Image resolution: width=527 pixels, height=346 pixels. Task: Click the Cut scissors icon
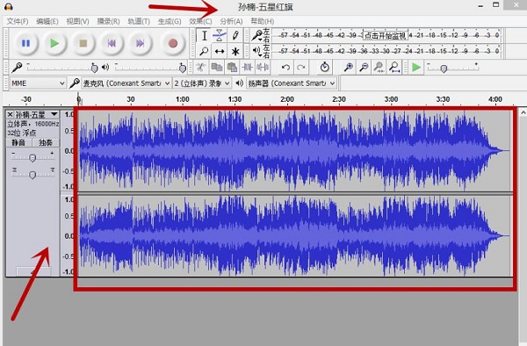[200, 68]
